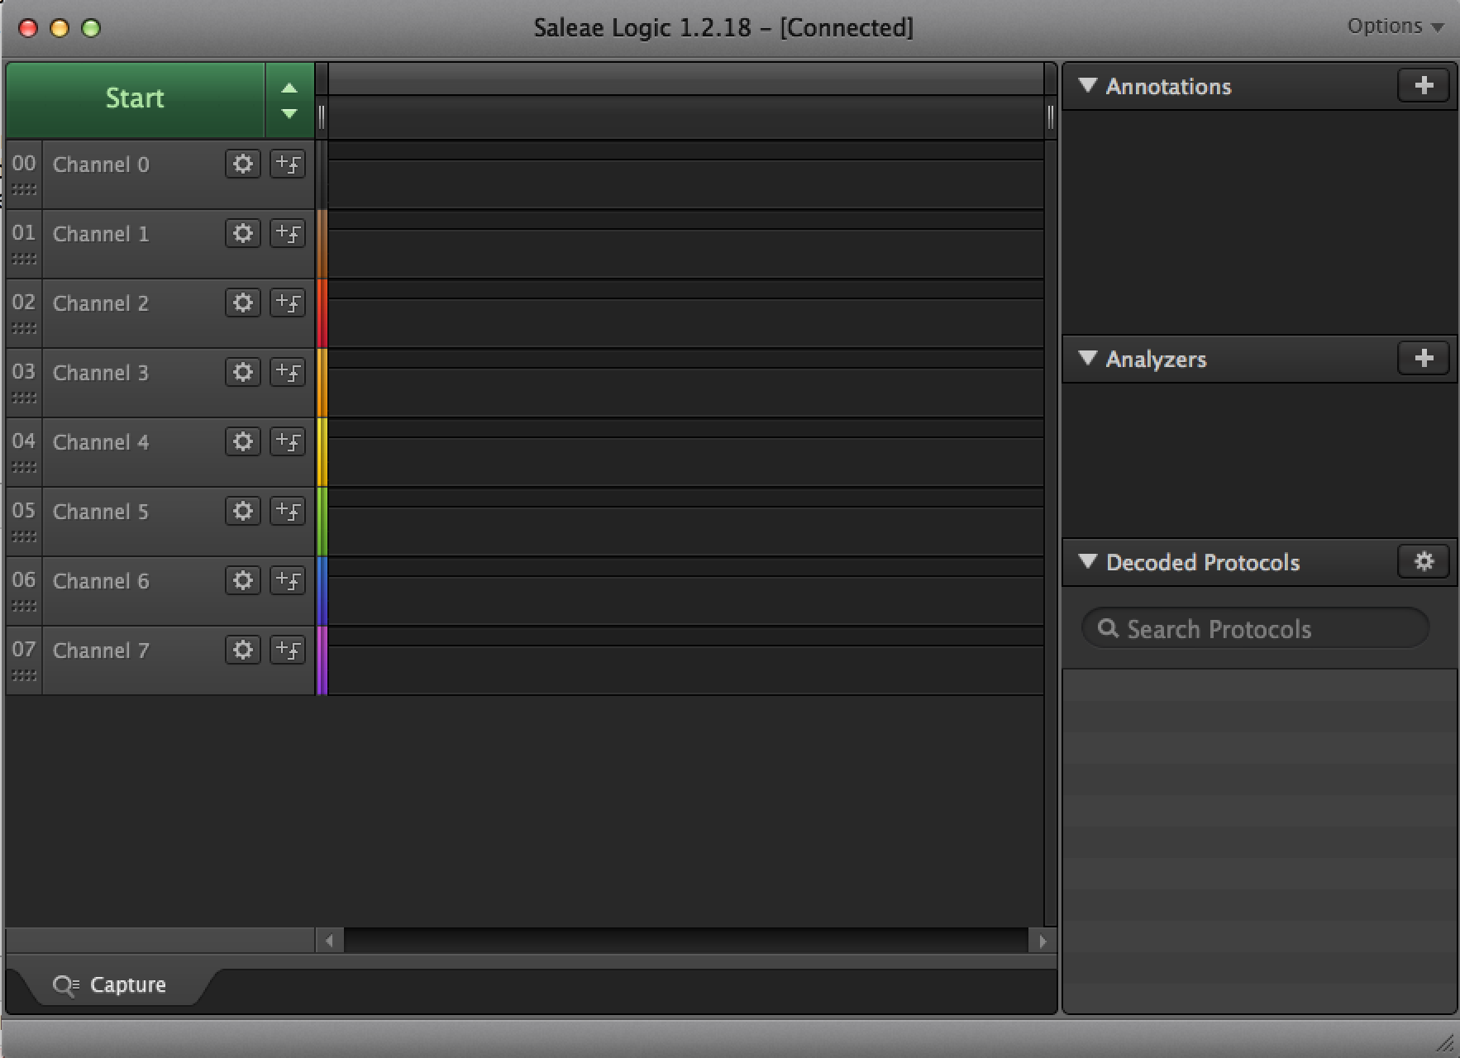Open capture settings arrows beside Start

[289, 100]
